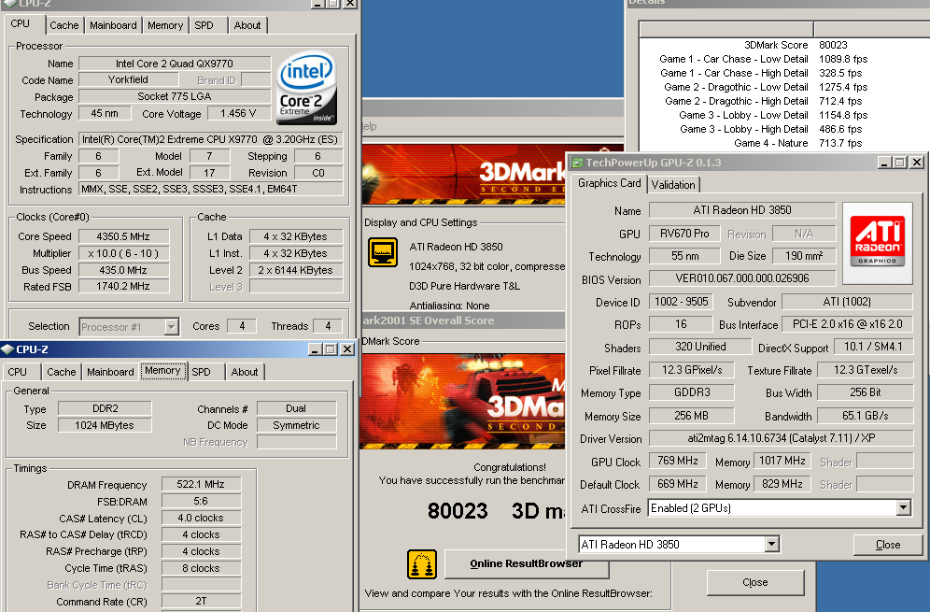Viewport: 930px width, 612px height.
Task: Click the Close button in the Details window
Action: (x=755, y=583)
